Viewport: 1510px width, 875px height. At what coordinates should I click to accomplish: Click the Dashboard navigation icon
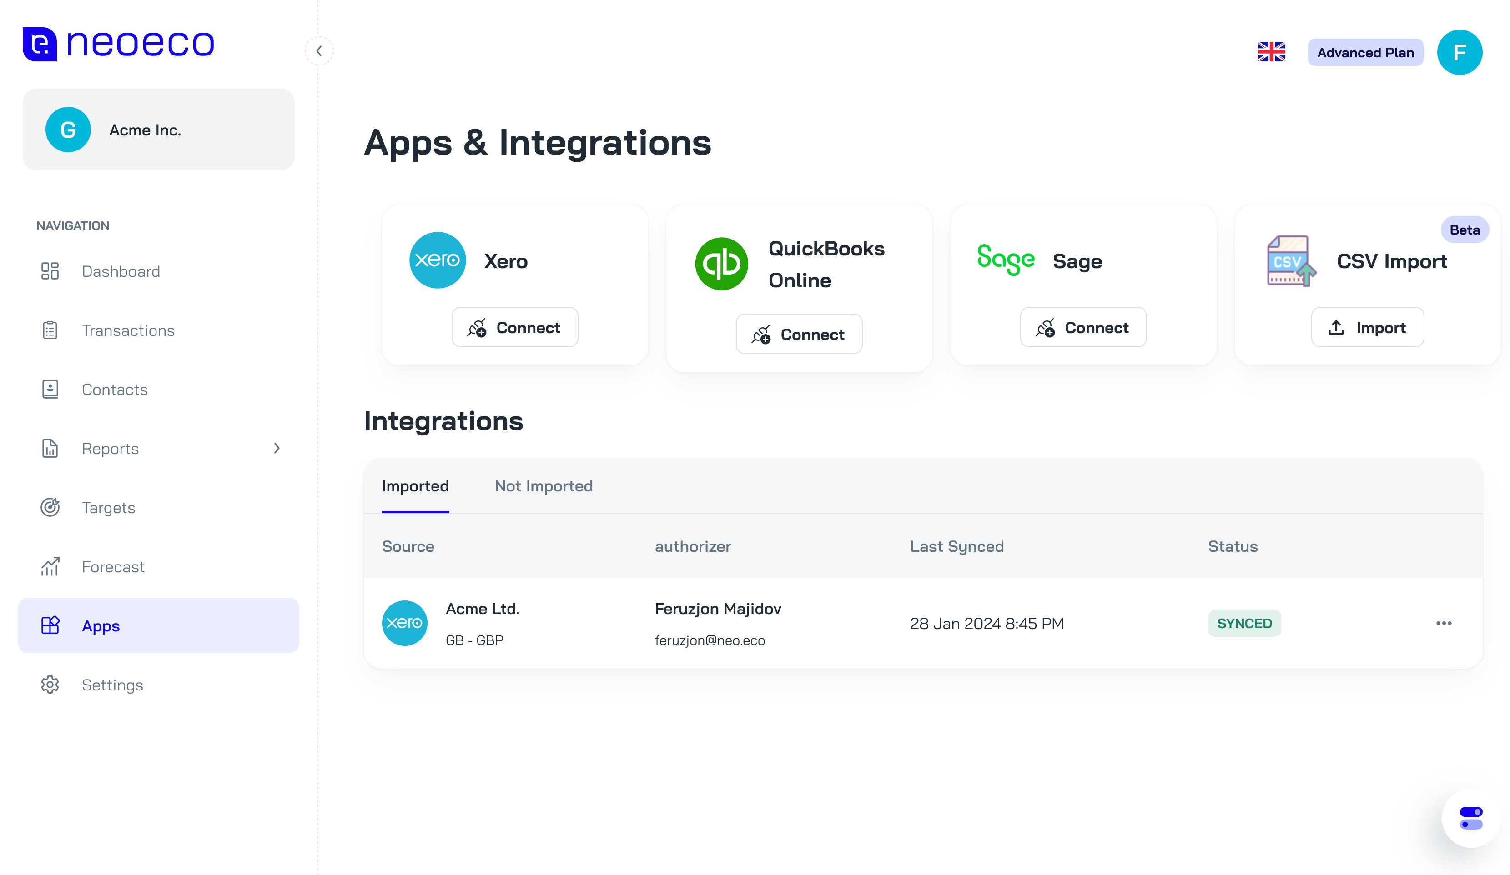click(50, 271)
